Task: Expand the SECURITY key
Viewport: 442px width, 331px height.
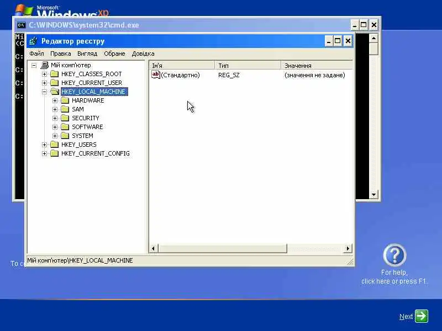Action: (x=55, y=118)
